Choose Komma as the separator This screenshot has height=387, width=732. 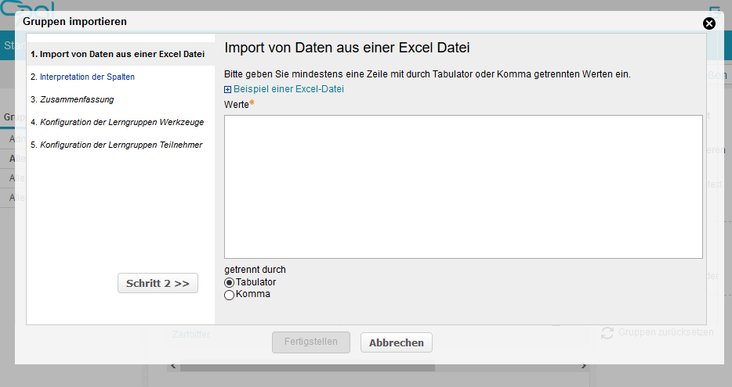230,295
